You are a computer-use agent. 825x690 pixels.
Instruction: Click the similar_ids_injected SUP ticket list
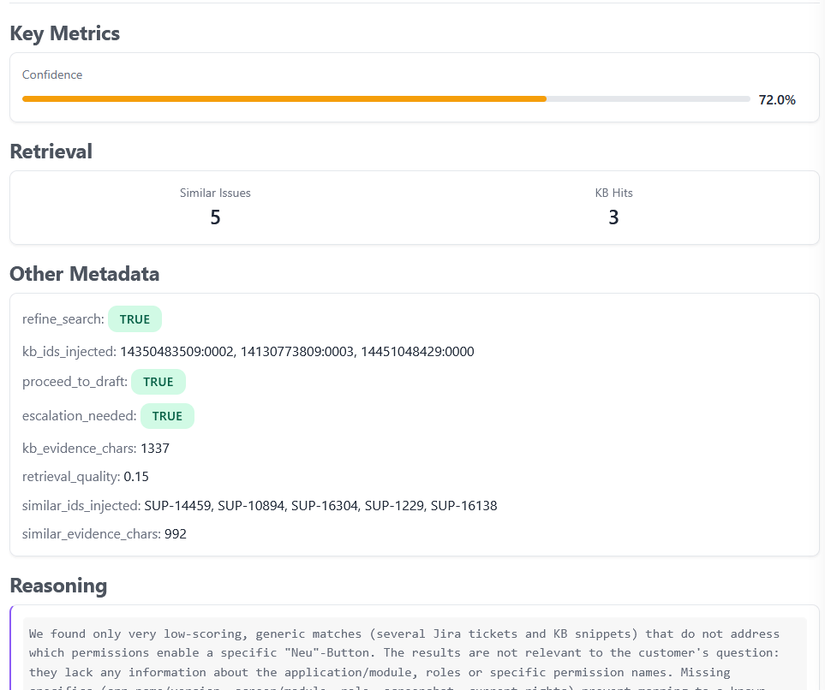click(320, 505)
